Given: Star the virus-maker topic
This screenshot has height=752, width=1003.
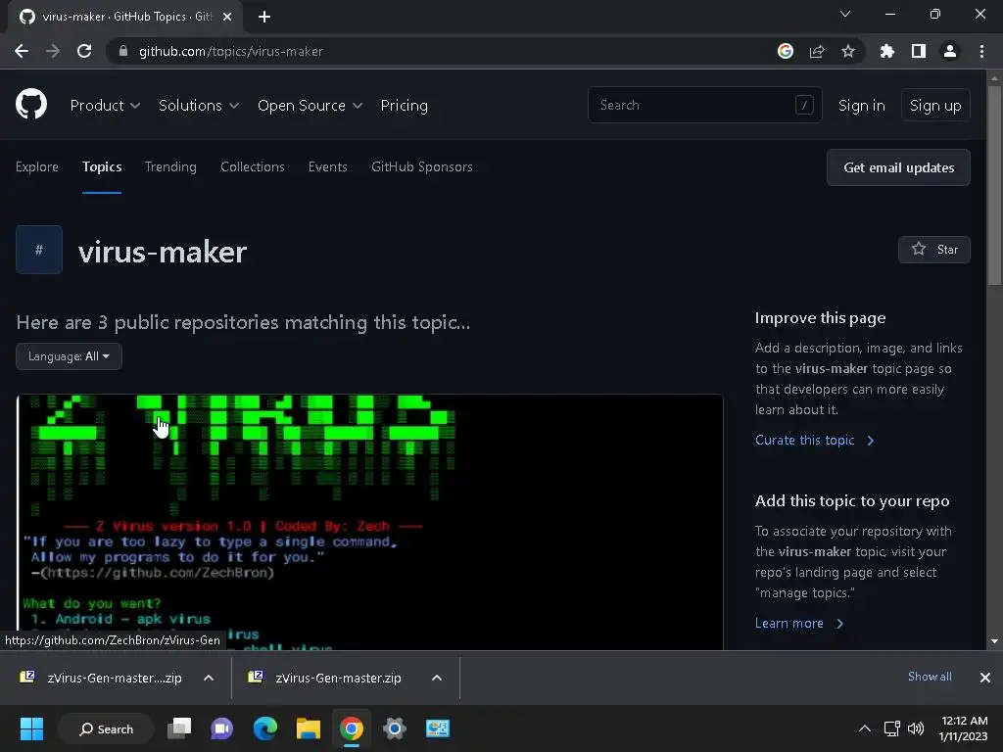Looking at the screenshot, I should pos(934,250).
